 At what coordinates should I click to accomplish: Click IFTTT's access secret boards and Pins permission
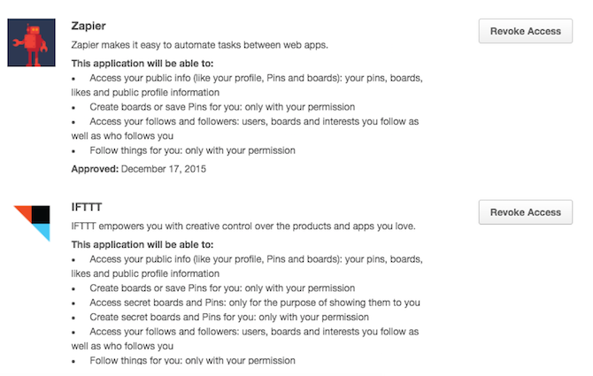(255, 303)
